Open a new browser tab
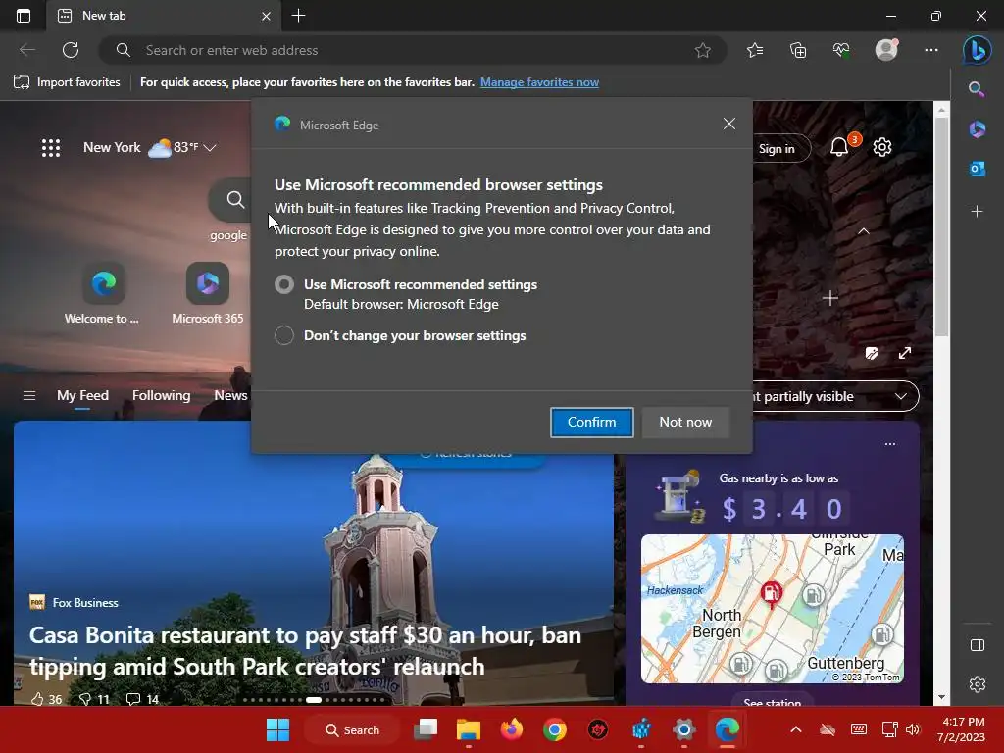 coord(298,16)
